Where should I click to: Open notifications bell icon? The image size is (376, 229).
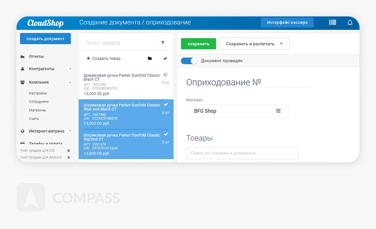pyautogui.click(x=350, y=23)
